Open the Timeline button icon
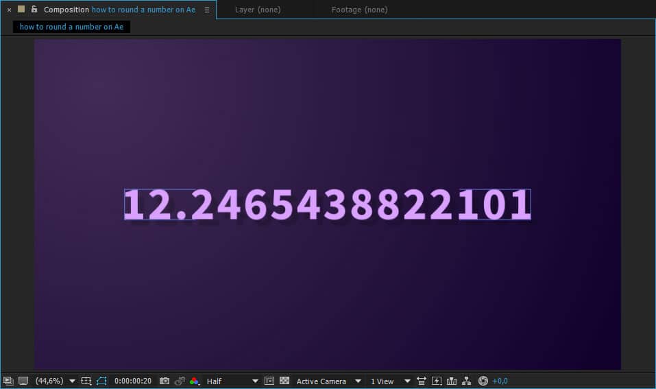The width and height of the screenshot is (656, 389). pyautogui.click(x=452, y=381)
